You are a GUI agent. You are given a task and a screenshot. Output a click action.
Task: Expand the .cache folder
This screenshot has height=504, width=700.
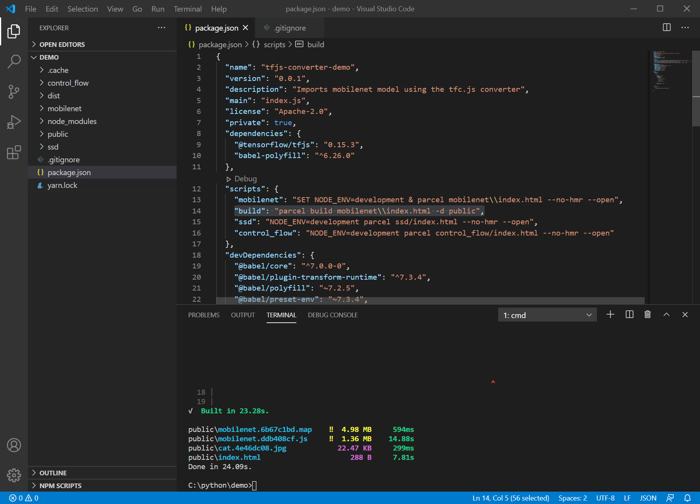102,70
